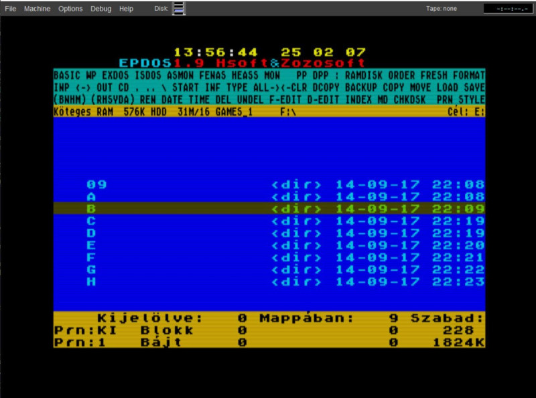Open the Machine menu
Image resolution: width=536 pixels, height=398 pixels.
pos(37,9)
